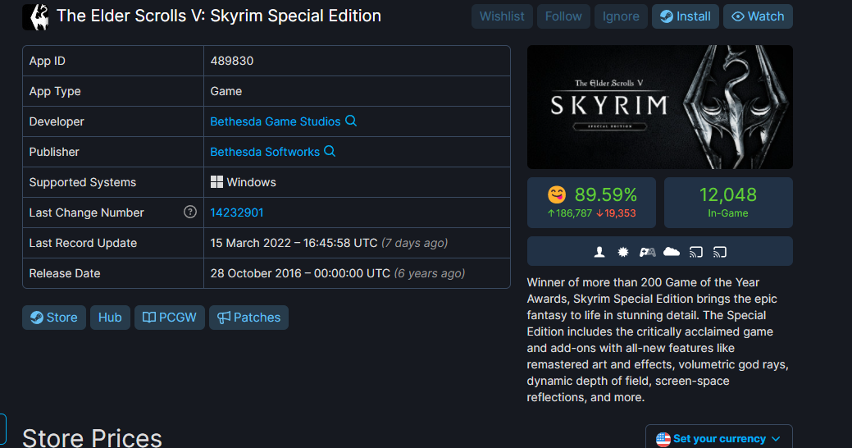The width and height of the screenshot is (852, 448).
Task: Click the achievements starburst icon
Action: [x=623, y=252]
